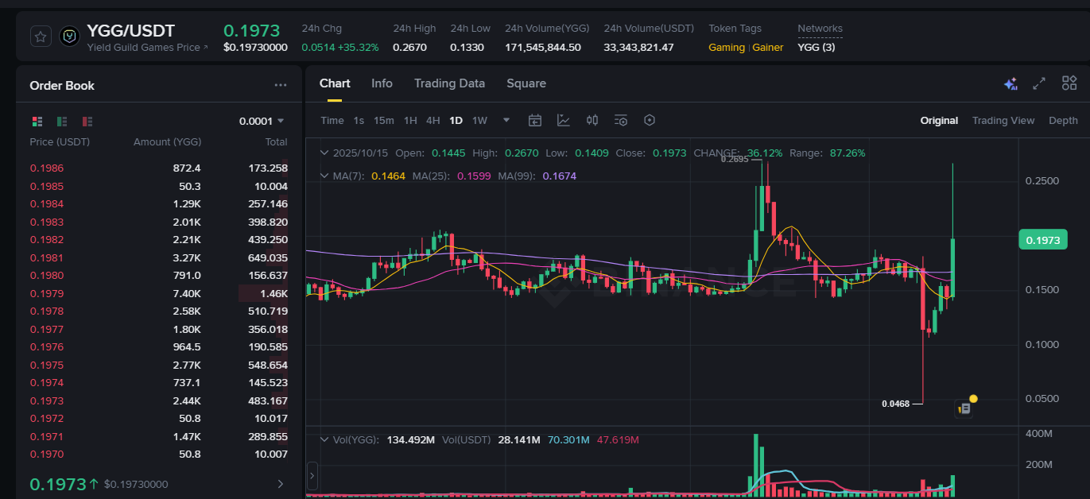Click the fullscreen expand icon
The width and height of the screenshot is (1090, 499).
pyautogui.click(x=1039, y=83)
